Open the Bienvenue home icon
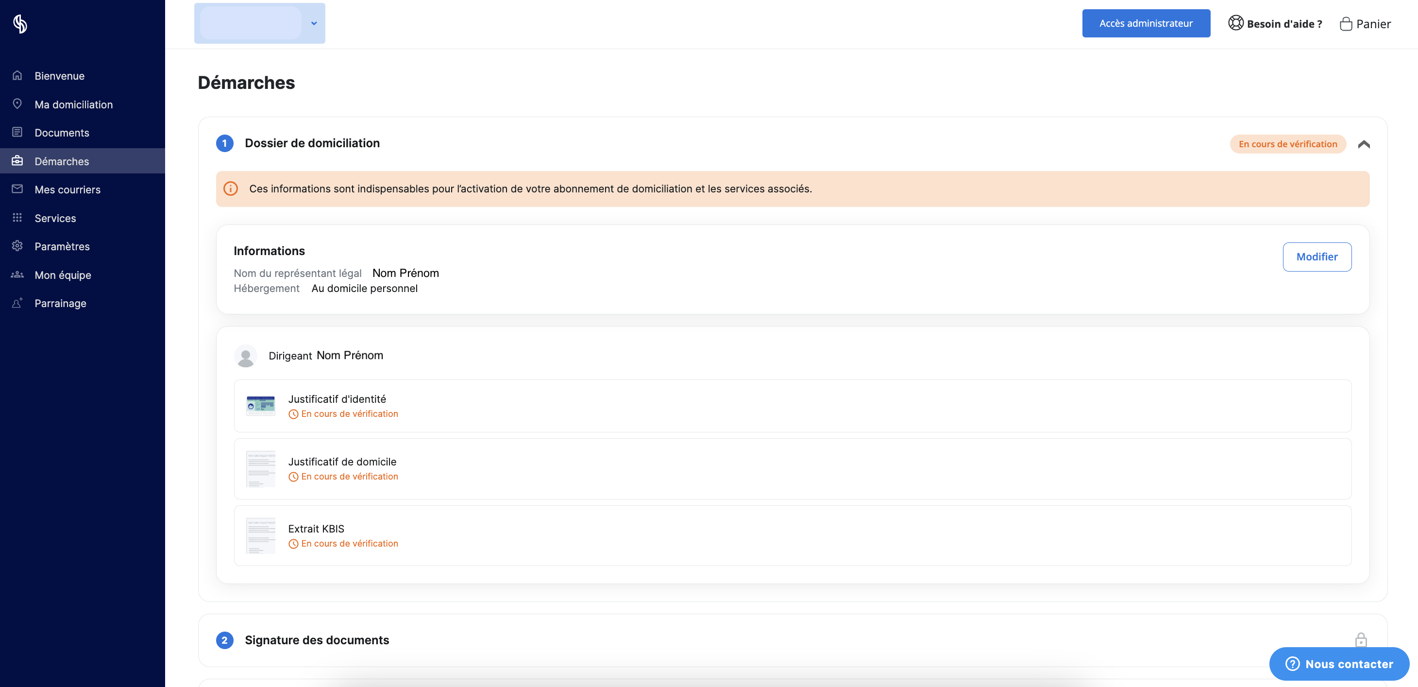This screenshot has height=687, width=1418. click(17, 75)
